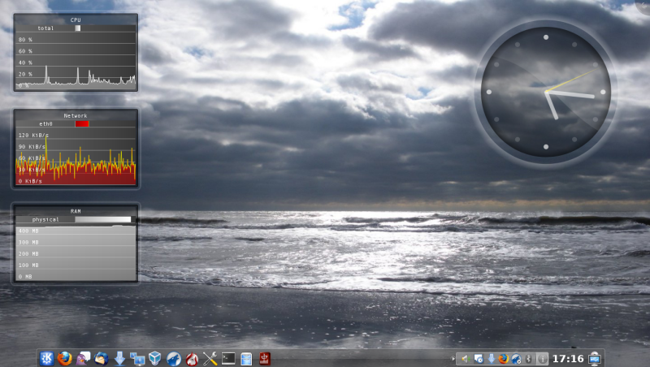Open Amarok from the system tray

517,359
